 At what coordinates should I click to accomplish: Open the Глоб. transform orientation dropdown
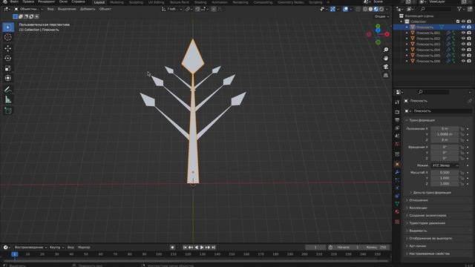[171, 9]
